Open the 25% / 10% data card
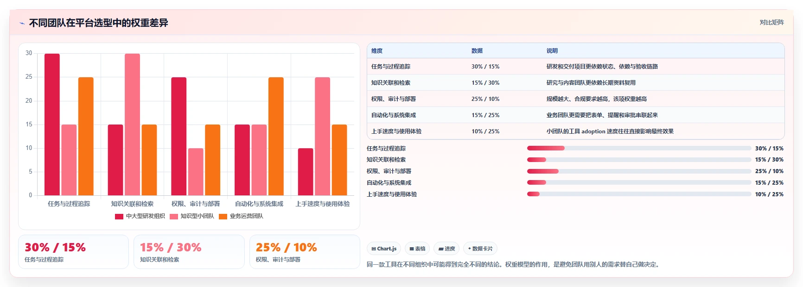The height and width of the screenshot is (287, 803). (305, 252)
